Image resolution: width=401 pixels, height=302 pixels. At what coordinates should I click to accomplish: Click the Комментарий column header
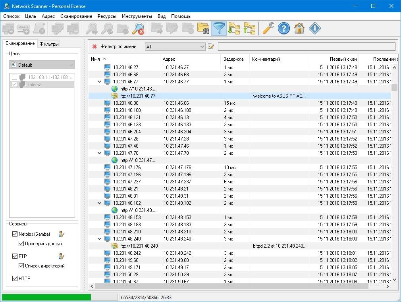[279, 59]
